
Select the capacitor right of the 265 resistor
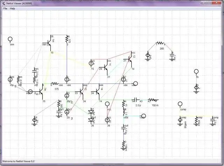click(x=172, y=56)
